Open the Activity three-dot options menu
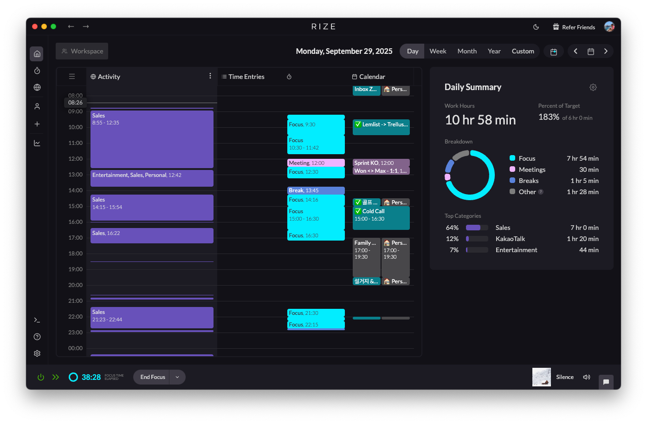The width and height of the screenshot is (647, 424). click(x=210, y=76)
